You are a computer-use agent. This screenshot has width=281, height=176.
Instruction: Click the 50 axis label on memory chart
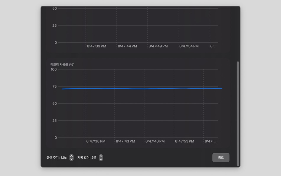(54, 103)
